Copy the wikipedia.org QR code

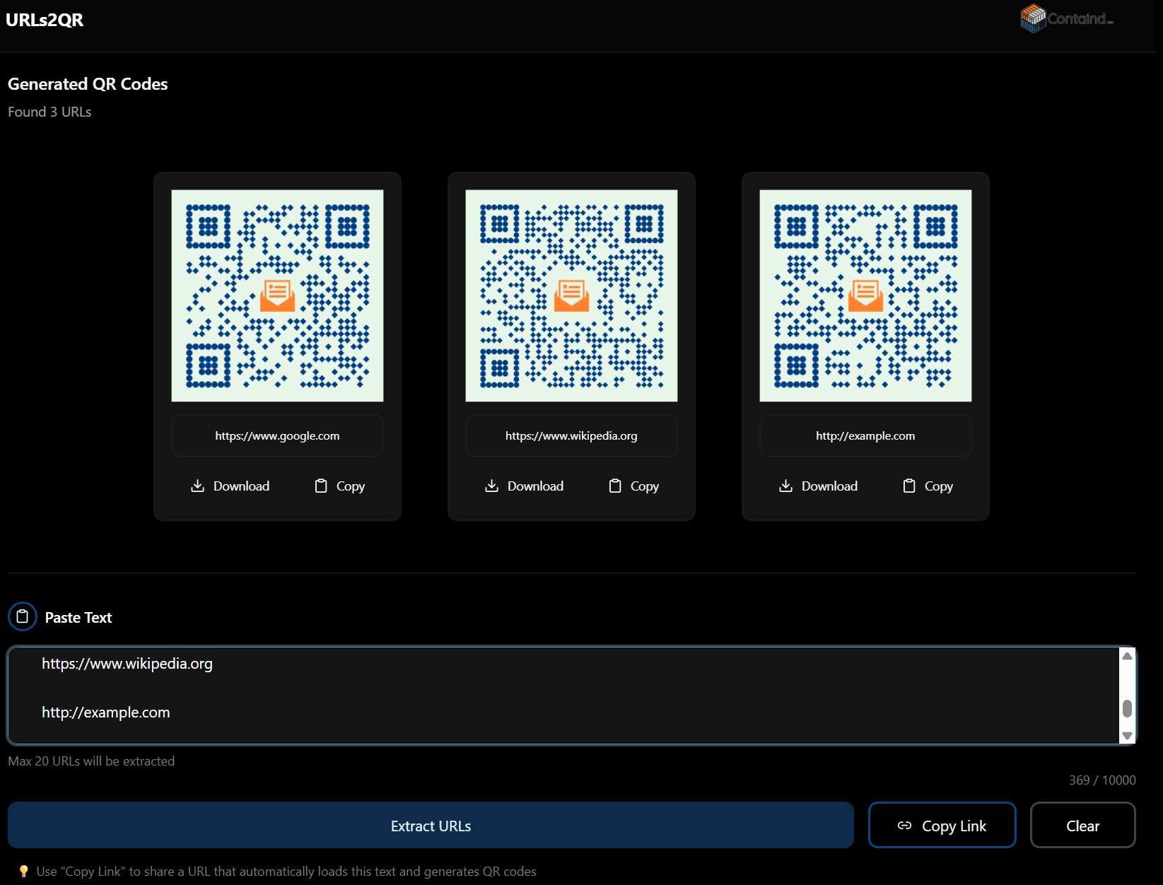(x=634, y=486)
